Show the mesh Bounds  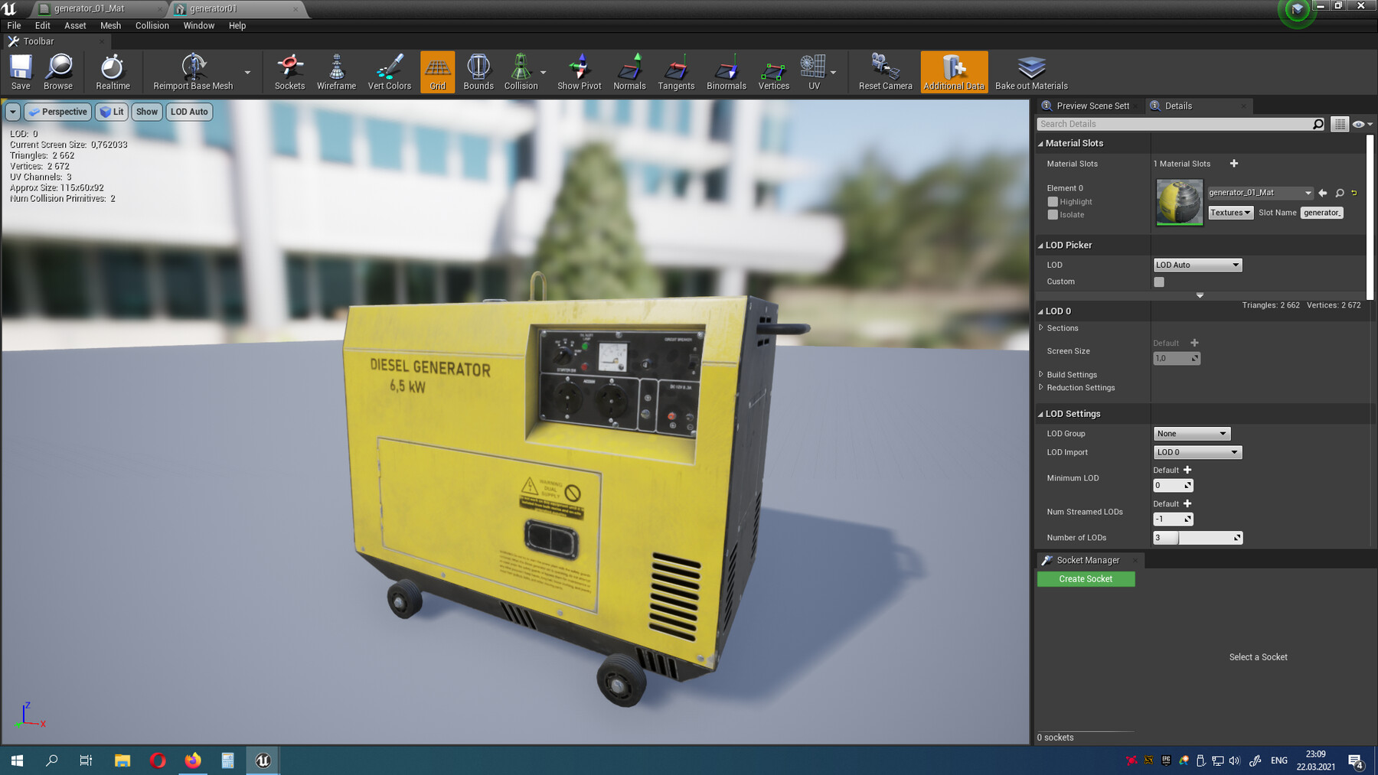[x=478, y=72]
